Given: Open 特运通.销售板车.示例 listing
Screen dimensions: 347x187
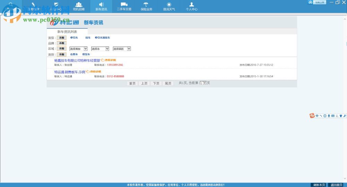Looking at the screenshot, I should (x=70, y=72).
